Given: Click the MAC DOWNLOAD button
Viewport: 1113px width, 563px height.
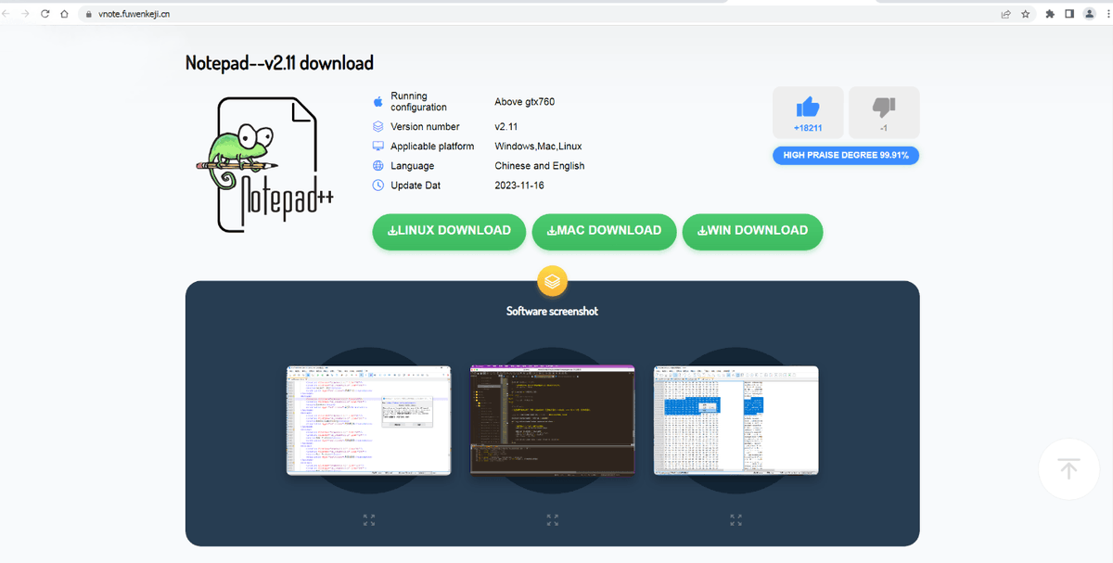Looking at the screenshot, I should coord(603,231).
